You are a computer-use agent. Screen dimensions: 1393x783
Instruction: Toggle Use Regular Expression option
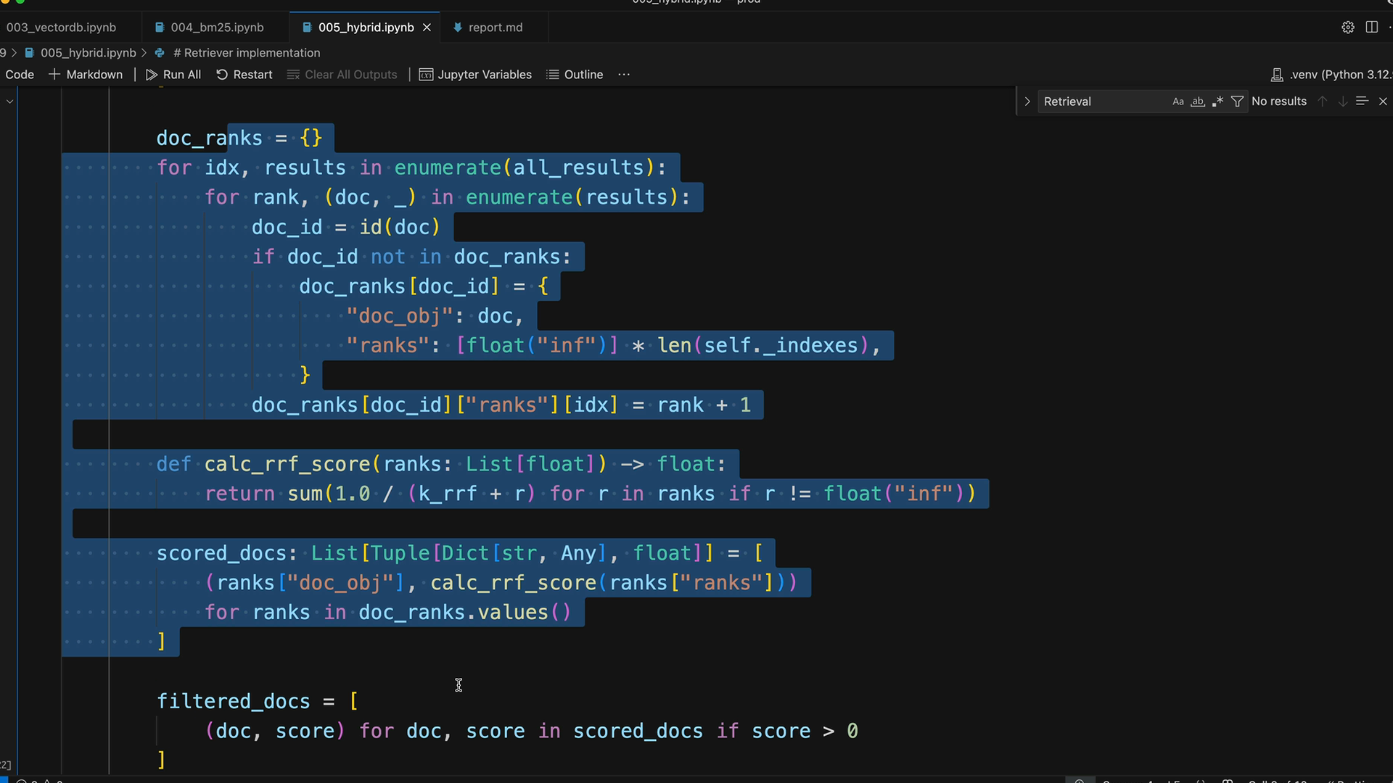(1217, 101)
